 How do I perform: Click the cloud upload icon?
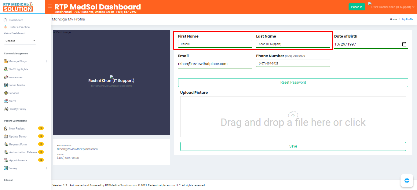coord(293,115)
